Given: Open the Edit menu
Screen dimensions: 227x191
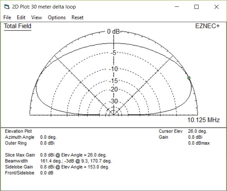Looking at the screenshot, I should (21, 17).
